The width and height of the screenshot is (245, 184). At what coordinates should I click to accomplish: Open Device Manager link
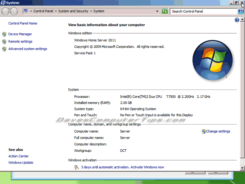point(20,34)
